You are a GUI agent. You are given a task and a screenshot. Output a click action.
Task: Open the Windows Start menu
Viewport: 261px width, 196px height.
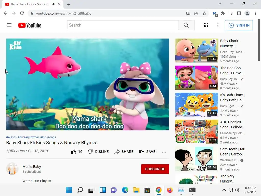(x=69, y=190)
